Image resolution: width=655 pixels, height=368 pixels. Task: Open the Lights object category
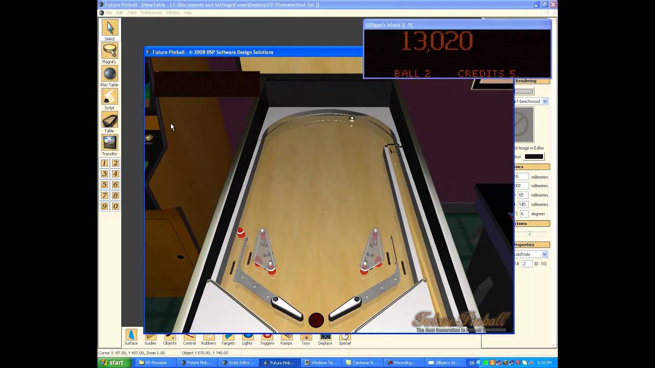[x=248, y=339]
